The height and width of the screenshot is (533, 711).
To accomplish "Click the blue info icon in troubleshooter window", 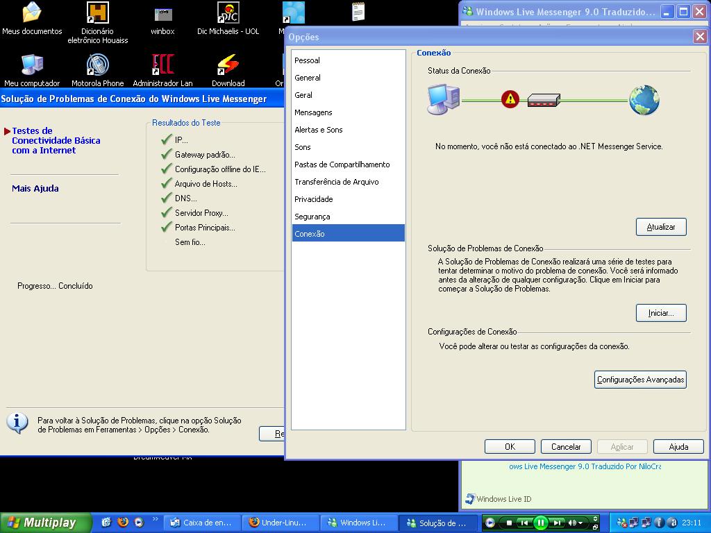I will tap(17, 423).
